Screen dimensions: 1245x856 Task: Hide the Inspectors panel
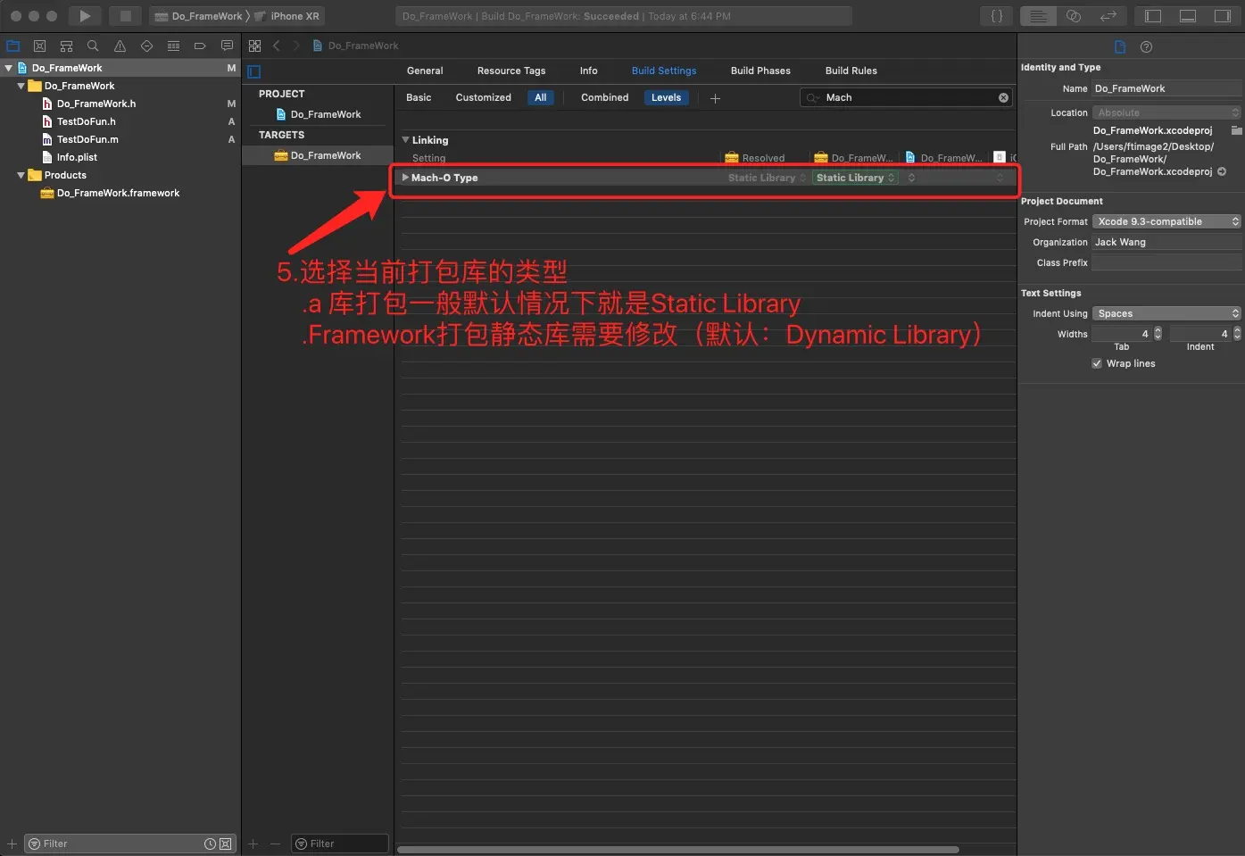click(1223, 16)
